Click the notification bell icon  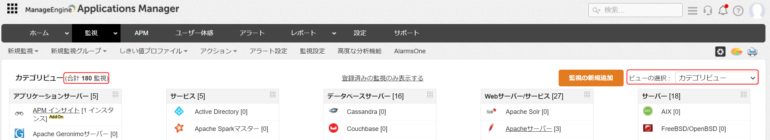click(x=723, y=10)
